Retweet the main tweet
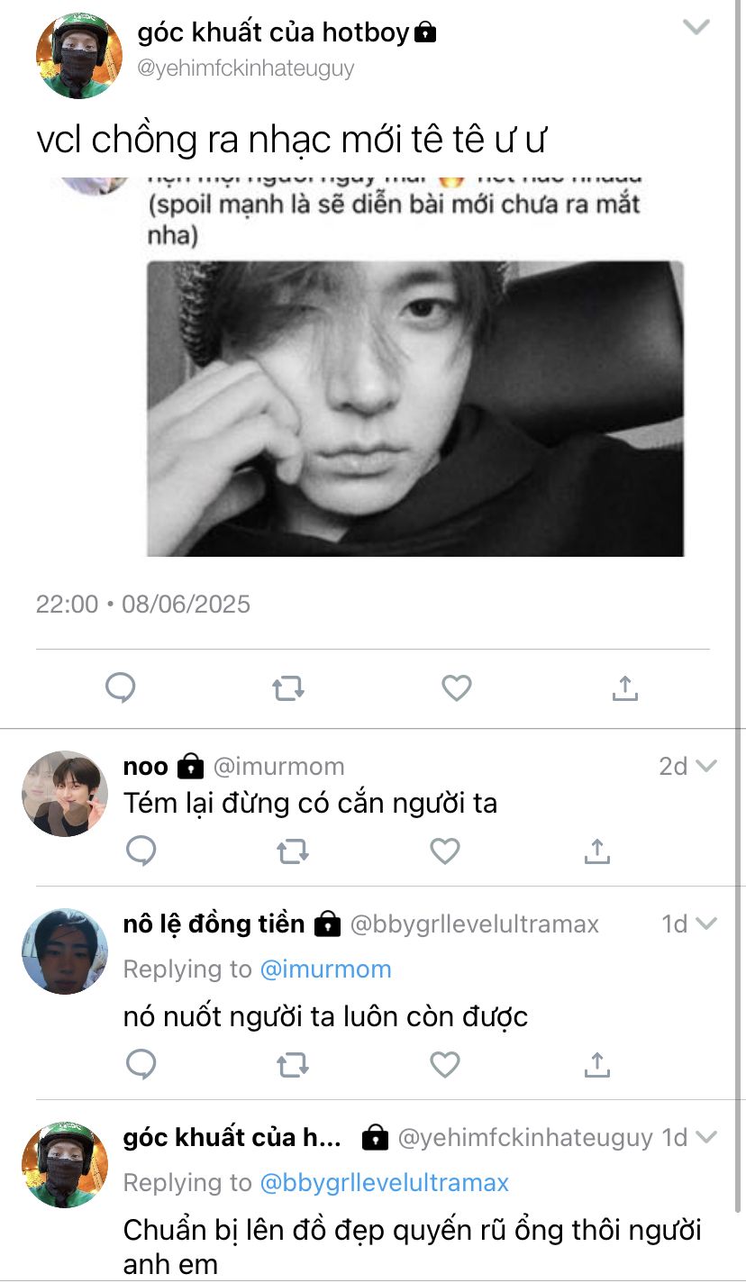 [x=287, y=689]
